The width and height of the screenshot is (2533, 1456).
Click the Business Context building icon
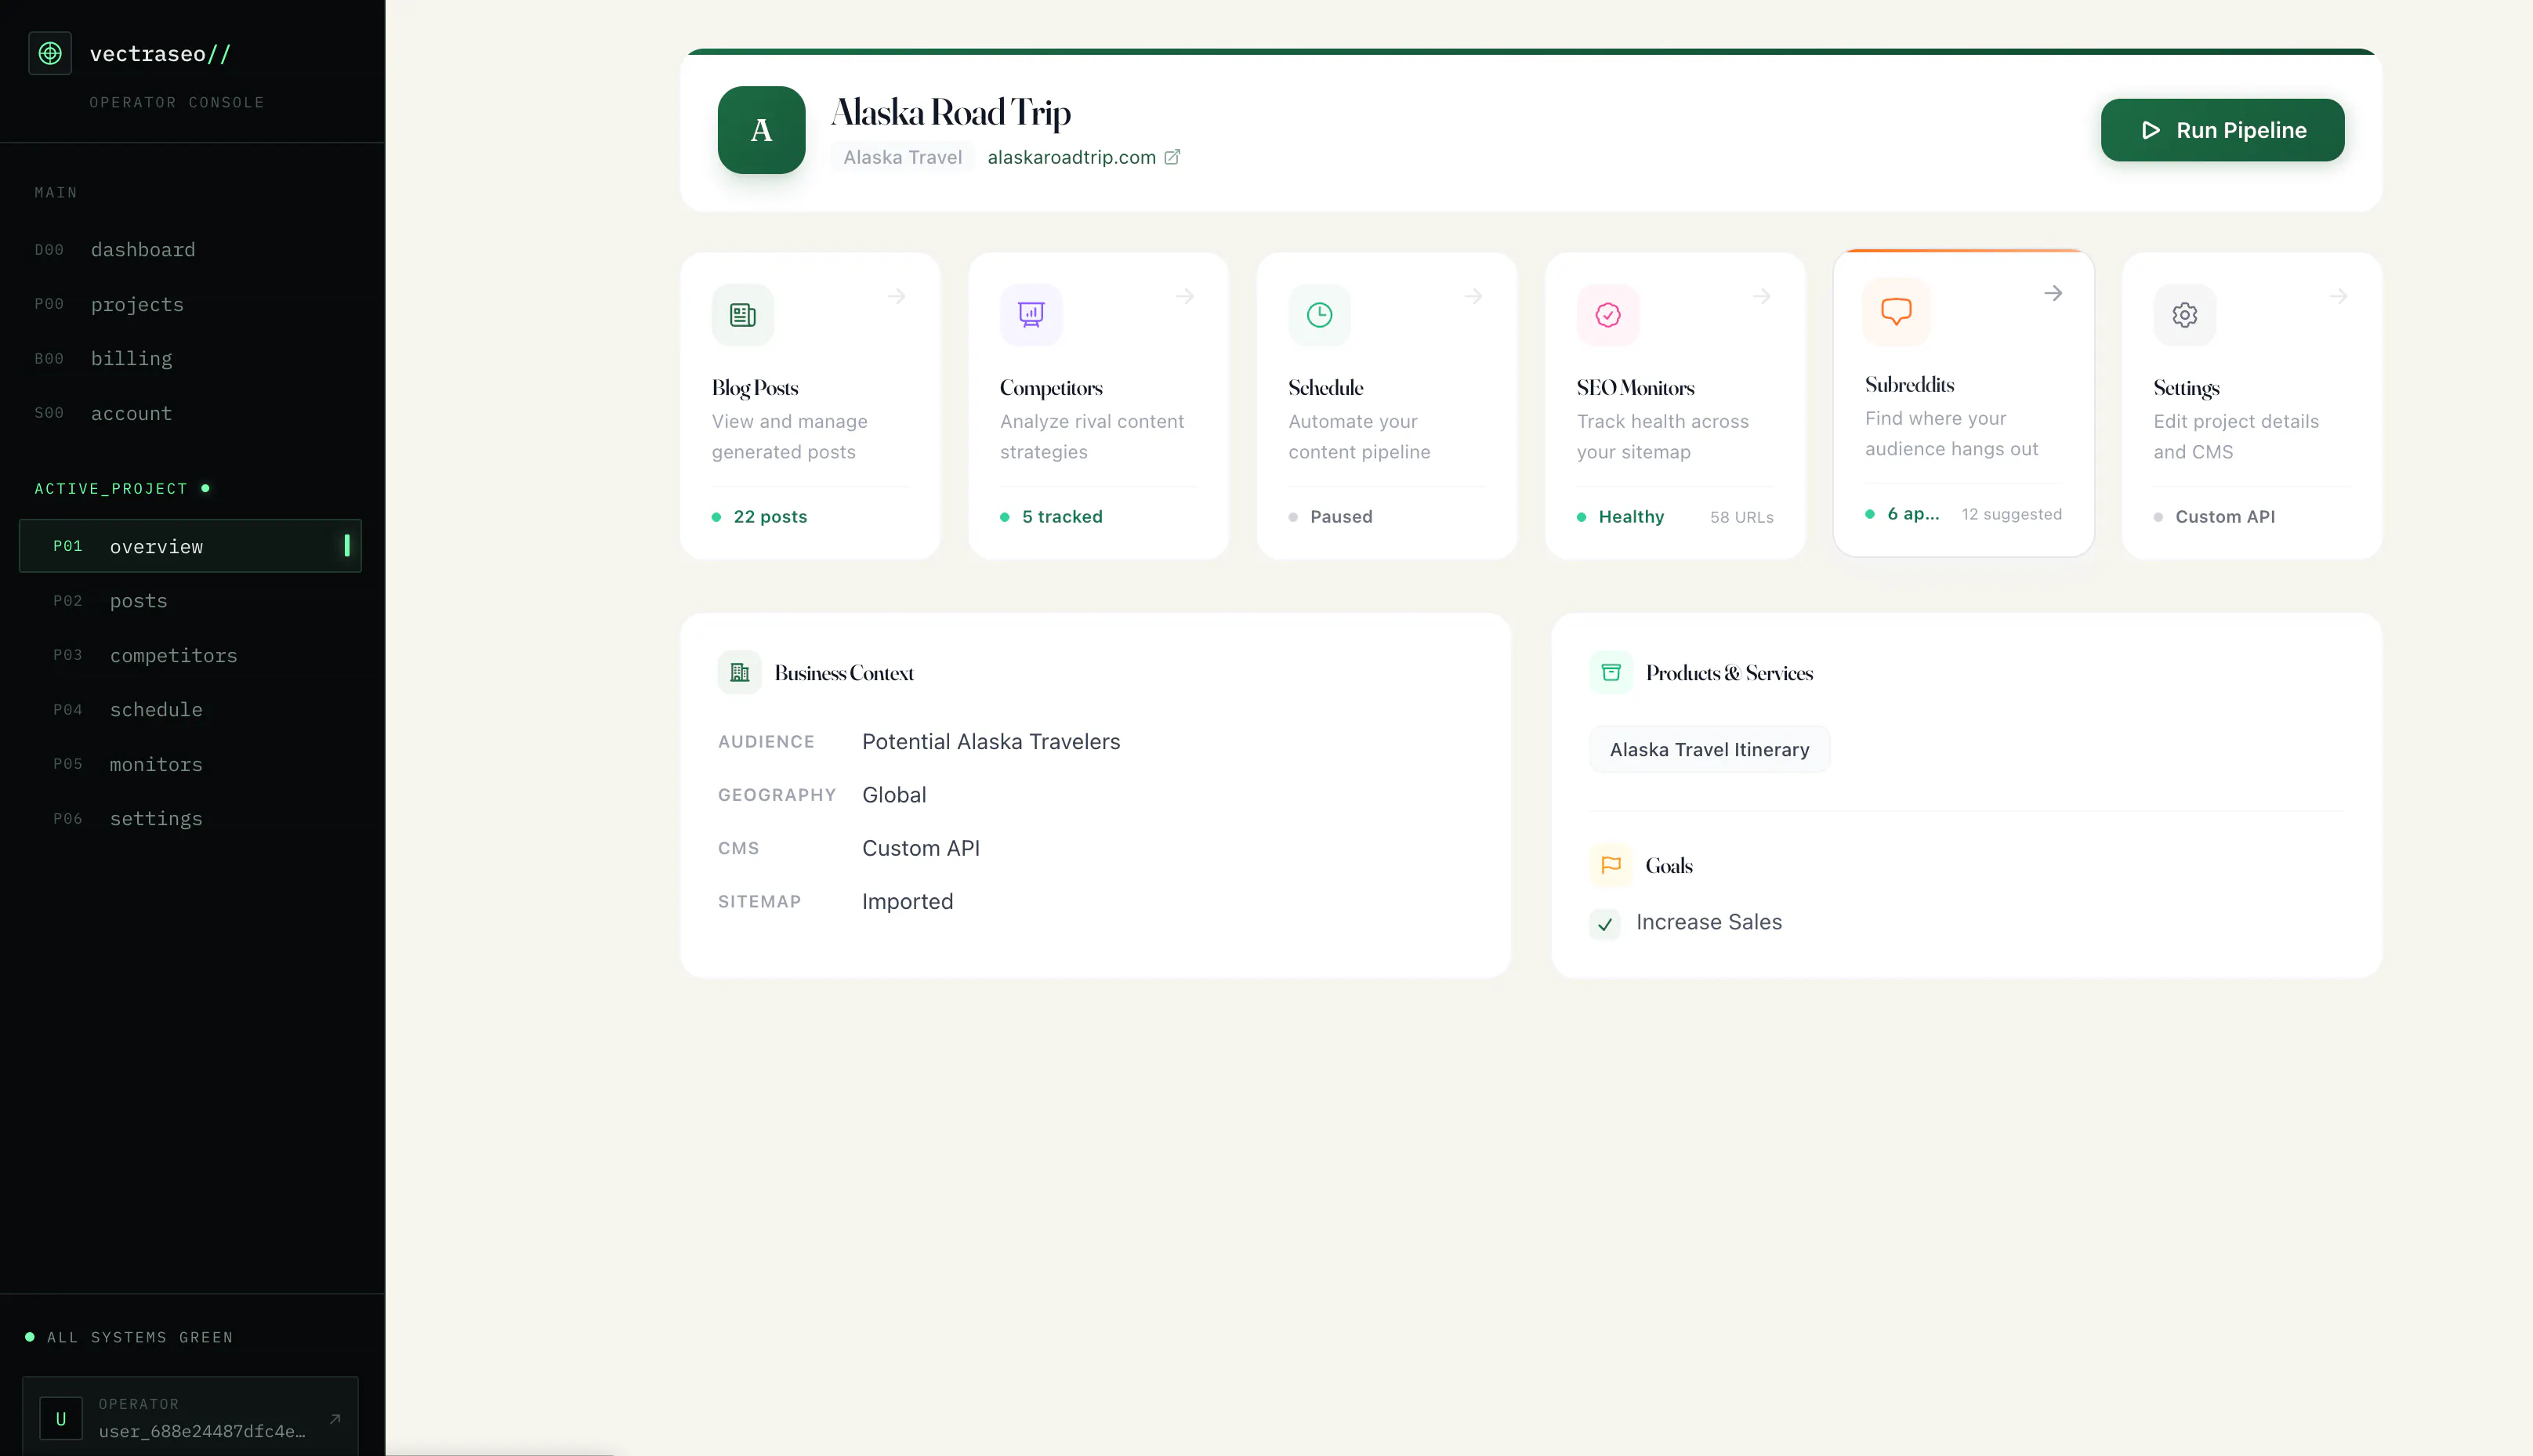(740, 673)
